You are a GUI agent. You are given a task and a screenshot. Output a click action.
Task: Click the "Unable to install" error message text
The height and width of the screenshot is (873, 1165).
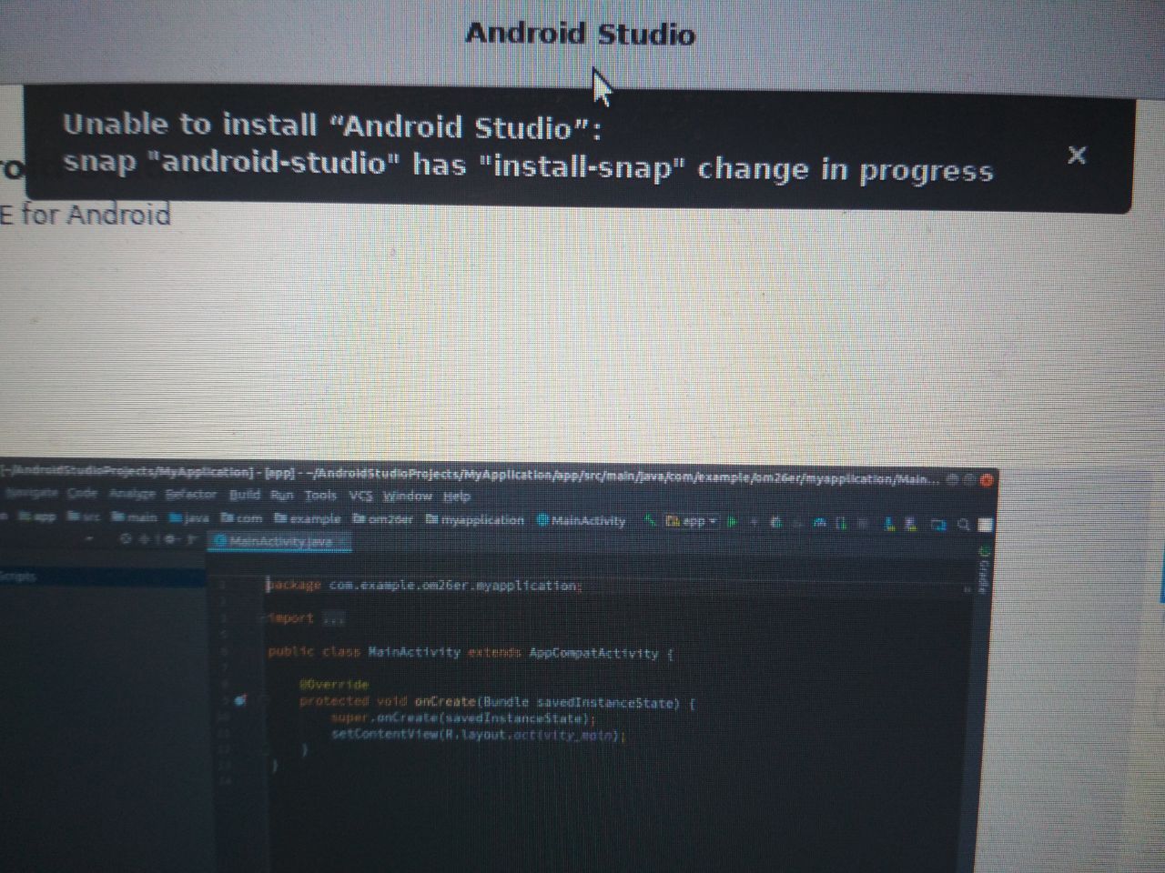click(528, 146)
